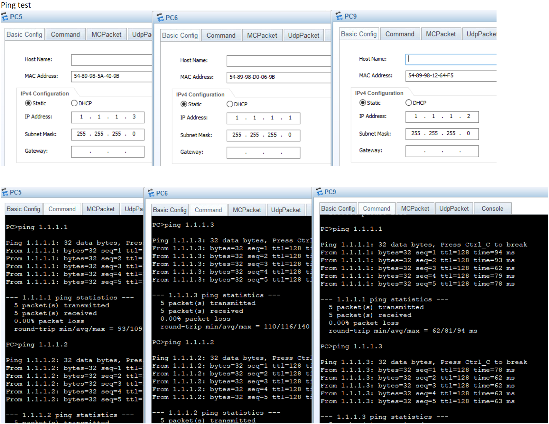Switch to UdpPacket tab in PC6 terminal window

286,210
